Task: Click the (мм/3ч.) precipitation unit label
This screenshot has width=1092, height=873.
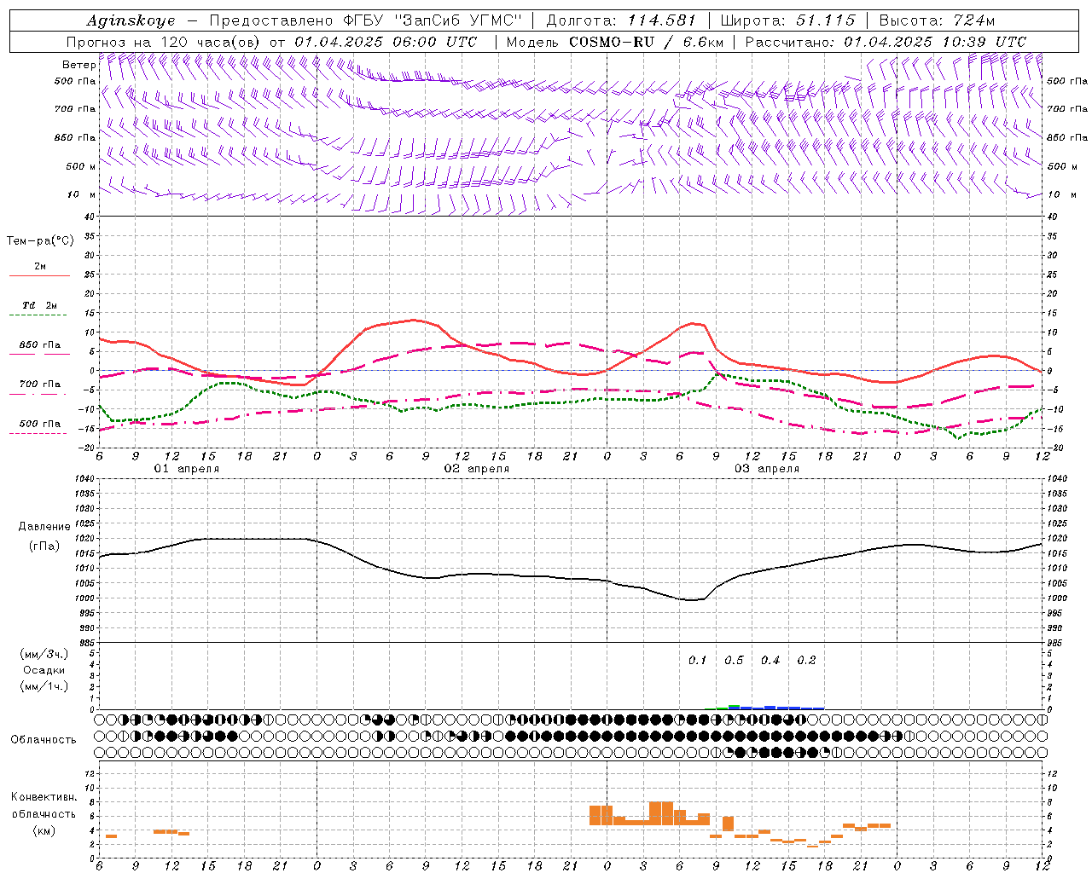Action: point(44,654)
